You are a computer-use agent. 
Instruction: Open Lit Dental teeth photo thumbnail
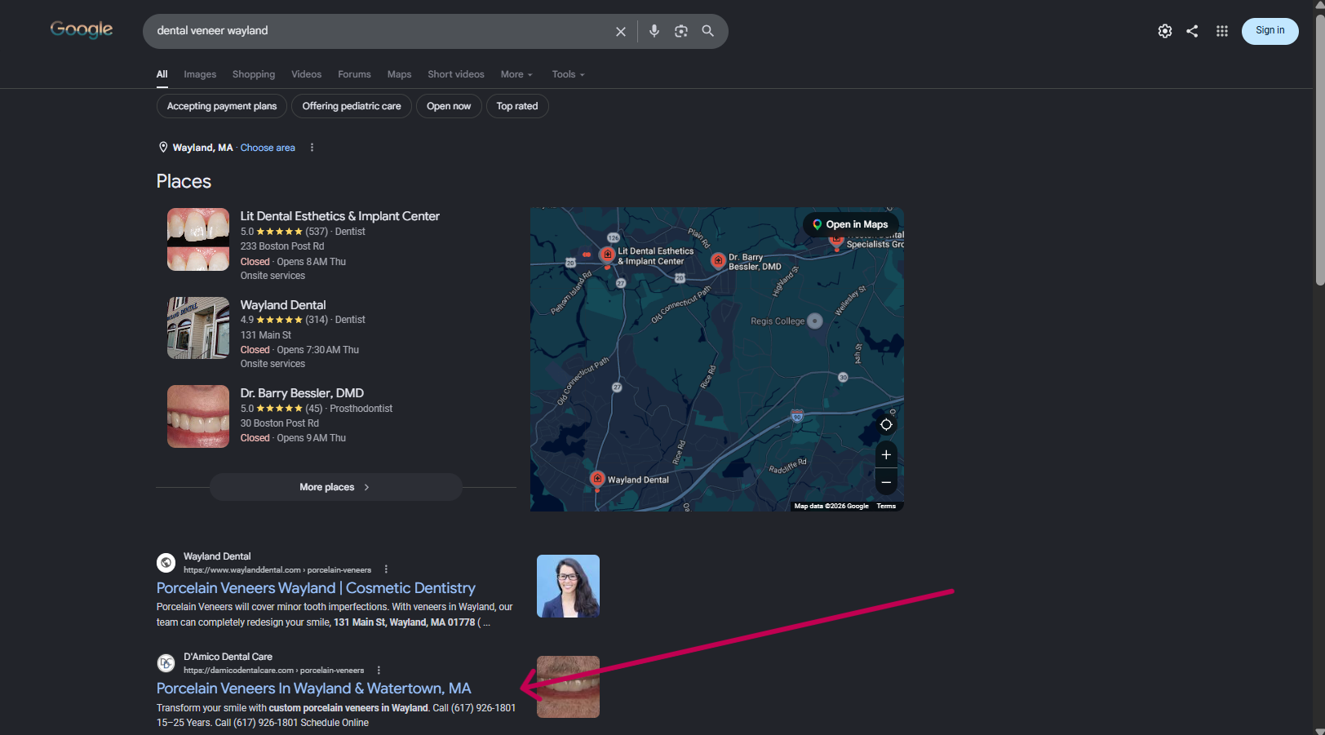coord(198,239)
